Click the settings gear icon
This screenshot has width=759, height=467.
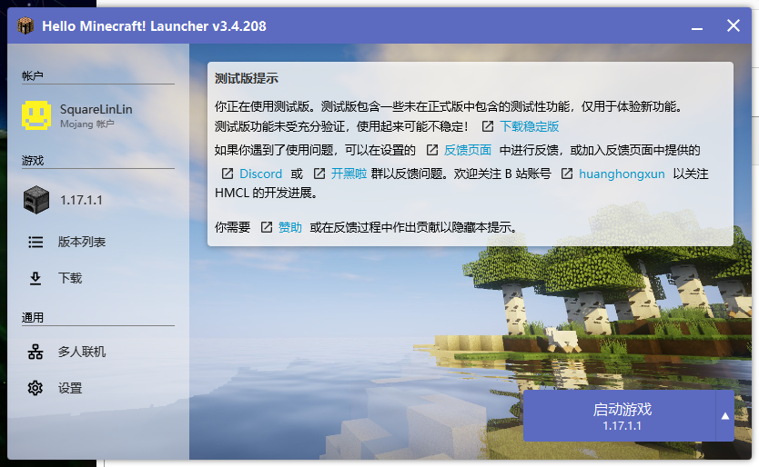coord(35,388)
